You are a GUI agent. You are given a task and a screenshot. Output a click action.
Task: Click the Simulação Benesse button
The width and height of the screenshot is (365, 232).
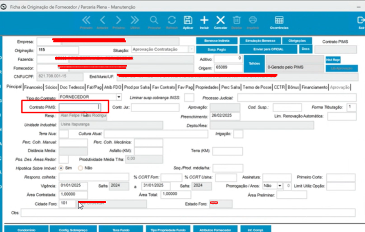point(260,41)
